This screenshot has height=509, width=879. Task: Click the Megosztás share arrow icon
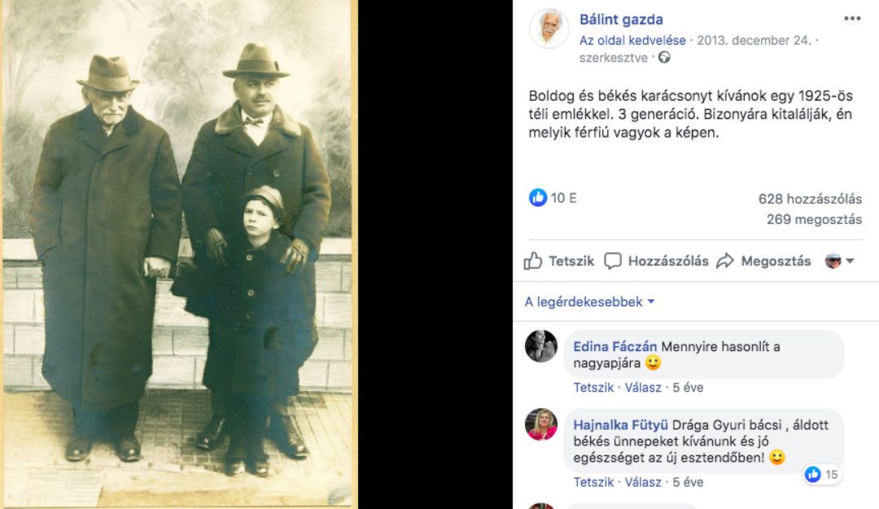click(x=725, y=261)
